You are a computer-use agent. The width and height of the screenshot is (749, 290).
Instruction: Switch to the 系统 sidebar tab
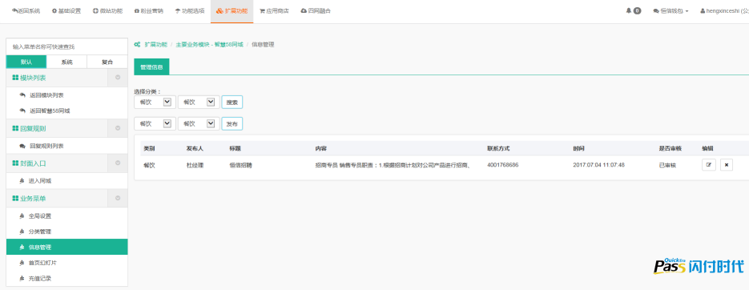click(66, 62)
